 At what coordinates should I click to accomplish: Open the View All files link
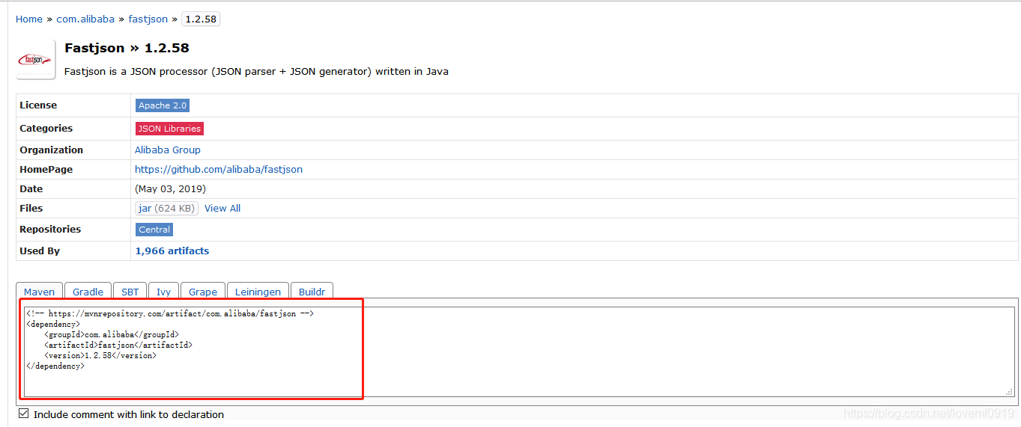click(x=222, y=208)
